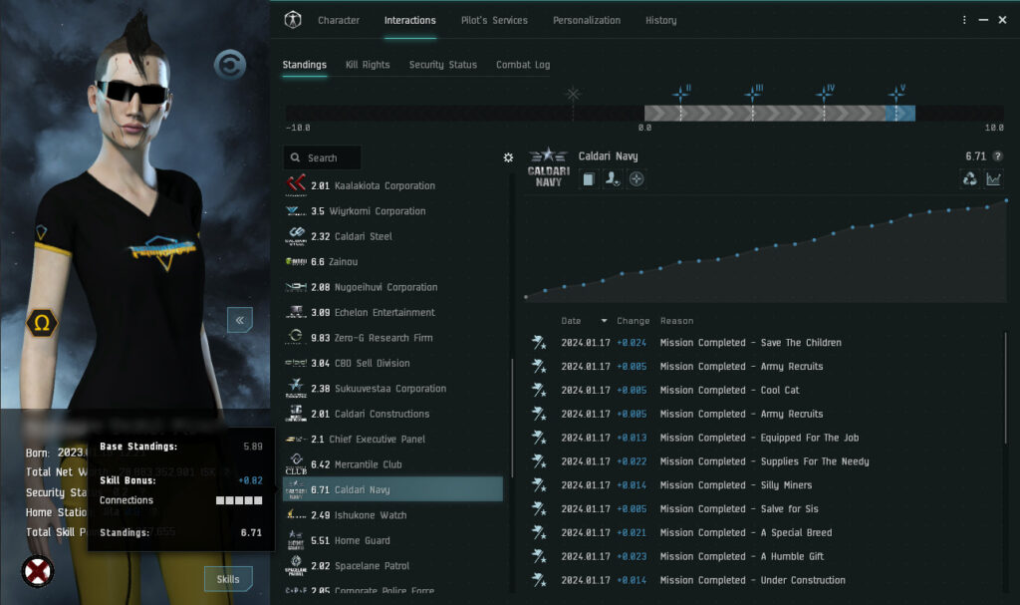Open the Pilot's Services tab
Viewport: 1020px width, 605px height.
(494, 20)
